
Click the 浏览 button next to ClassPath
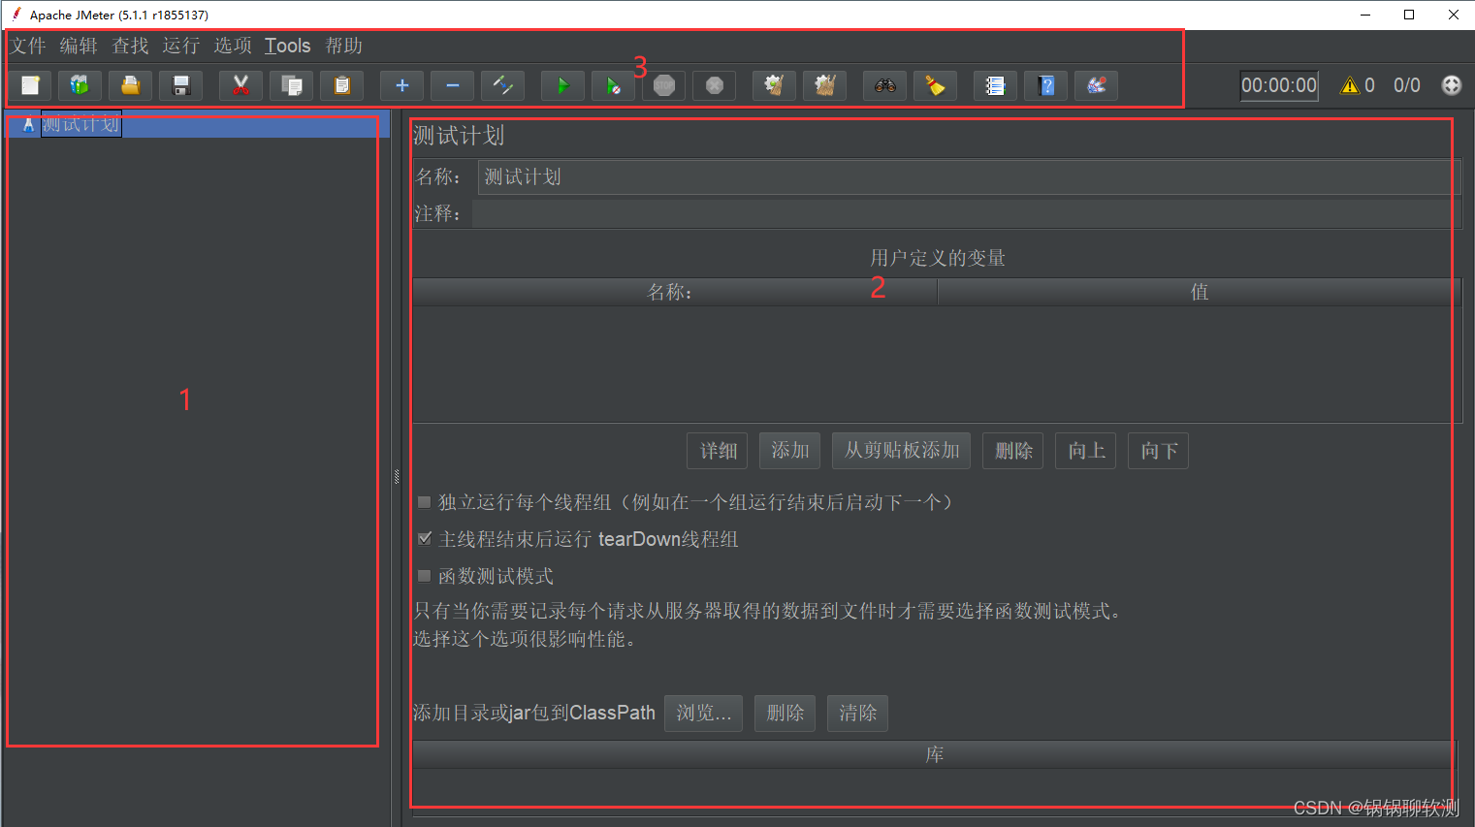click(x=703, y=713)
